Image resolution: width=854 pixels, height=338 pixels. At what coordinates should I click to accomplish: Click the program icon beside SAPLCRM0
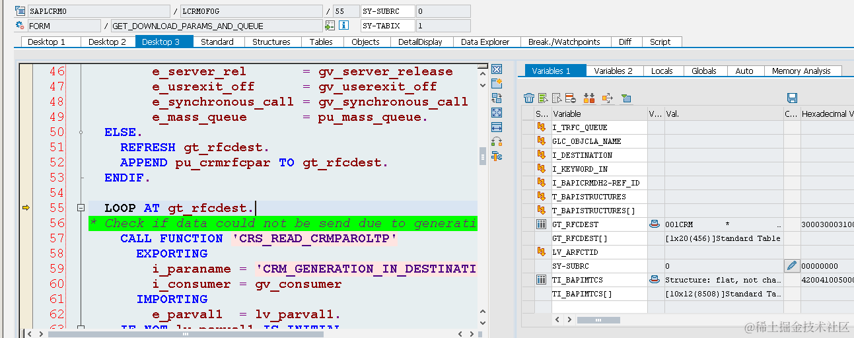pos(20,11)
